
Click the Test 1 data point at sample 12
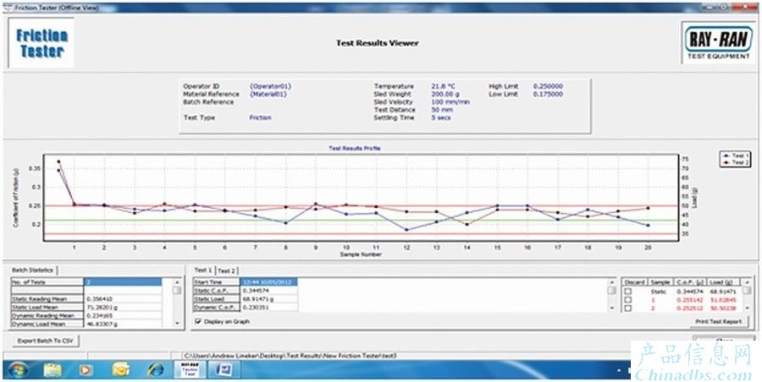pyautogui.click(x=406, y=230)
